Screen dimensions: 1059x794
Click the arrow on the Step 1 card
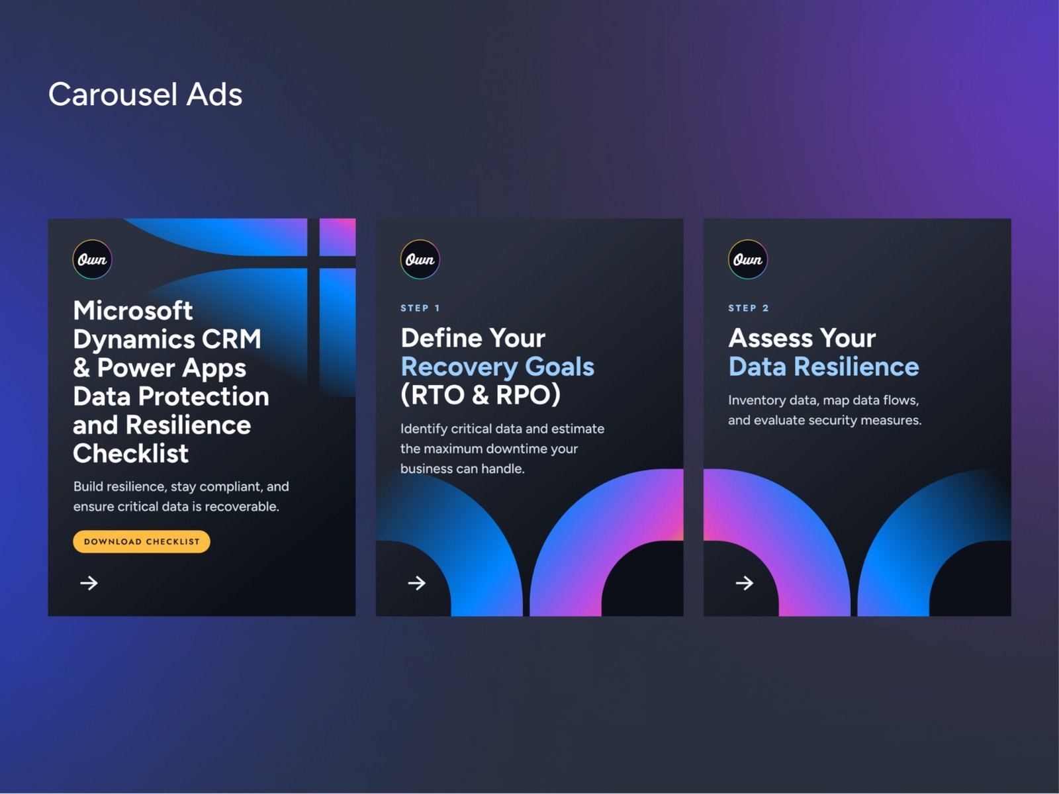point(417,583)
